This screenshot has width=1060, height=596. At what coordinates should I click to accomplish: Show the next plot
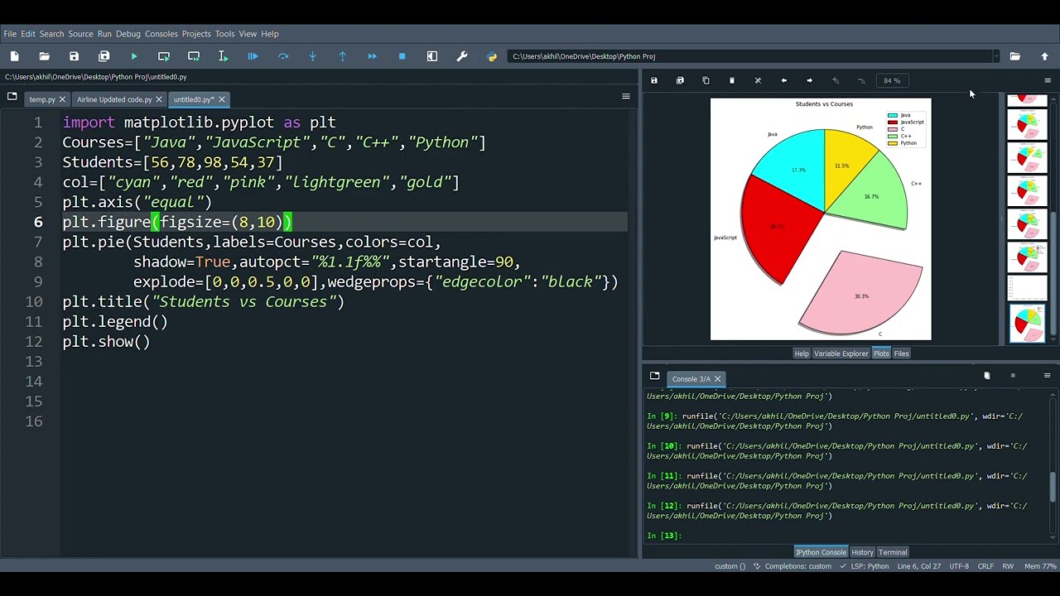click(x=809, y=80)
